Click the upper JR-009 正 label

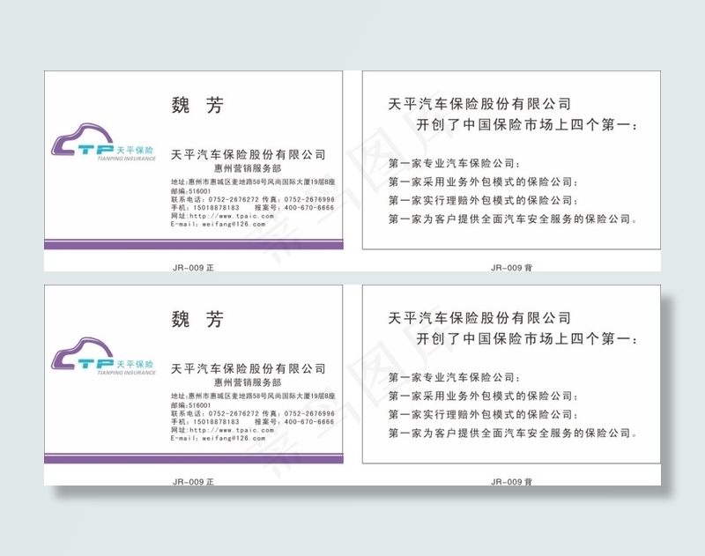pyautogui.click(x=193, y=268)
